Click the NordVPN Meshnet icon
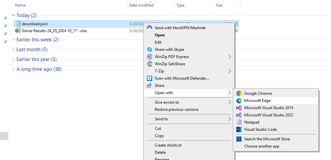Screen dimensions: 331x160 149,28
